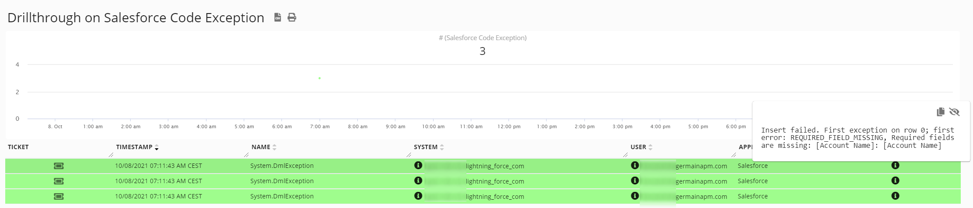
Task: Click the green data point at 7:00 am
Action: 320,78
